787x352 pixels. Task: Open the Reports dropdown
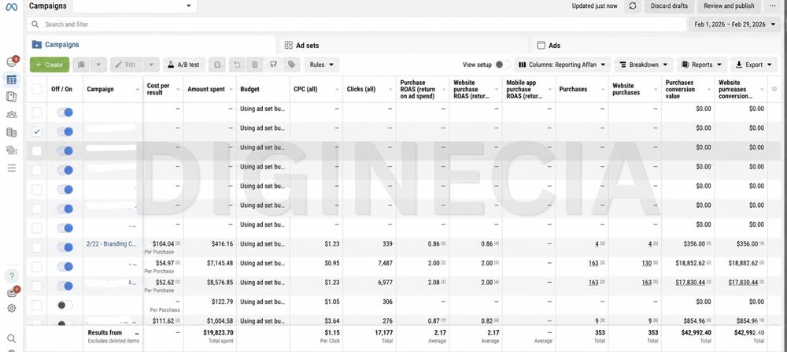pos(702,65)
